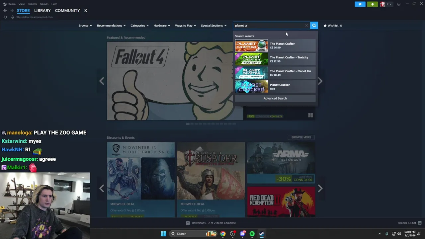Image resolution: width=425 pixels, height=239 pixels.
Task: Select the STORE tab
Action: pos(23,11)
